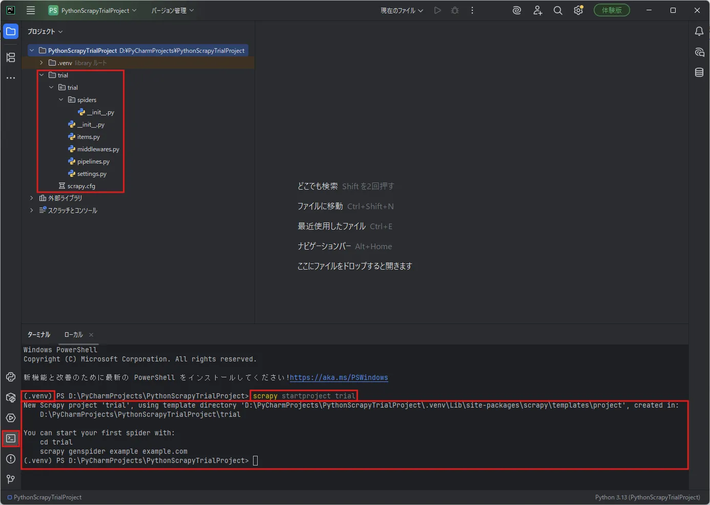The image size is (710, 505).
Task: Open the 現在のファイル run configuration dropdown
Action: click(x=402, y=10)
